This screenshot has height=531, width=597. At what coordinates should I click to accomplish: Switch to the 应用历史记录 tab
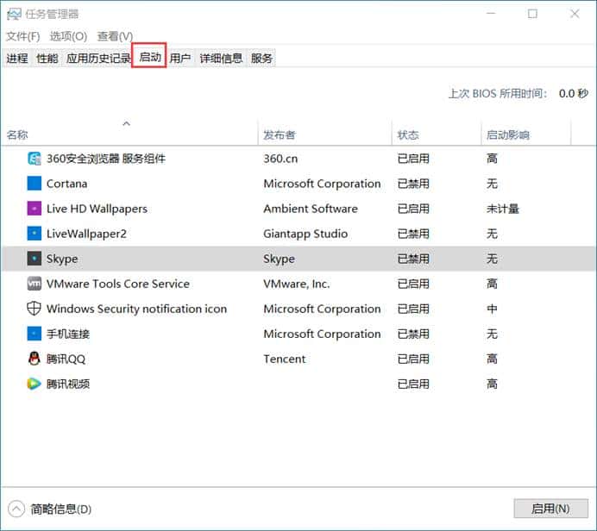click(97, 59)
